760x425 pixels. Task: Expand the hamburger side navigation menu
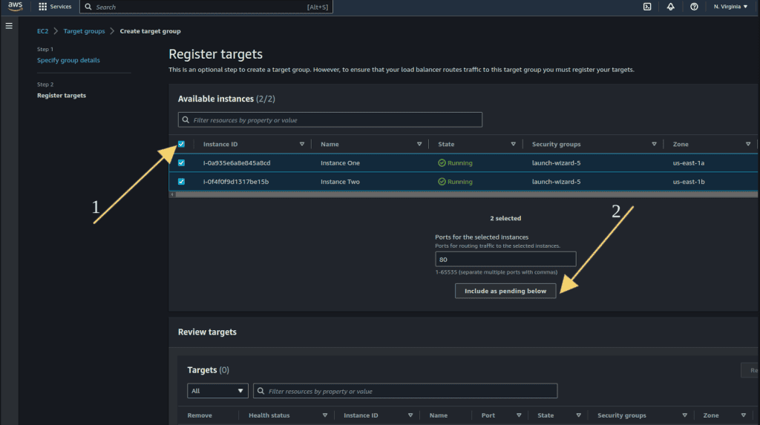(9, 26)
